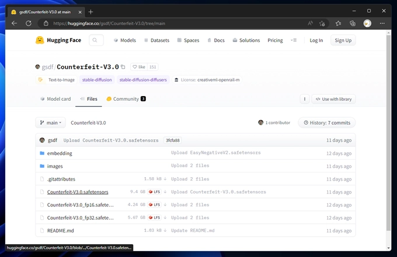Open the browser Favorites list icon
This screenshot has width=397, height=257.
pyautogui.click(x=338, y=23)
